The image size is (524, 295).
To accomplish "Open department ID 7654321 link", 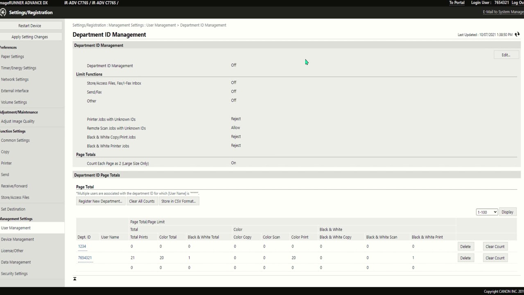I will [85, 258].
